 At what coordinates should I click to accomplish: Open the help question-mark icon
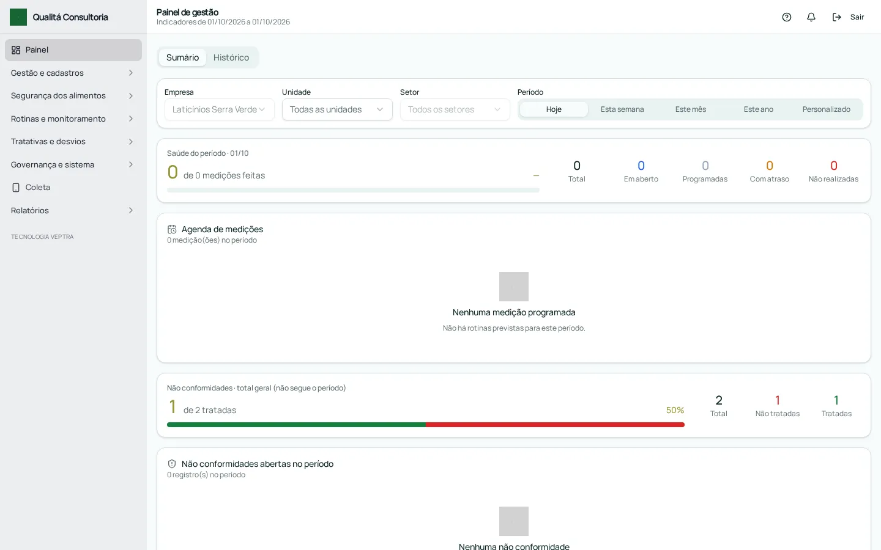click(x=787, y=17)
